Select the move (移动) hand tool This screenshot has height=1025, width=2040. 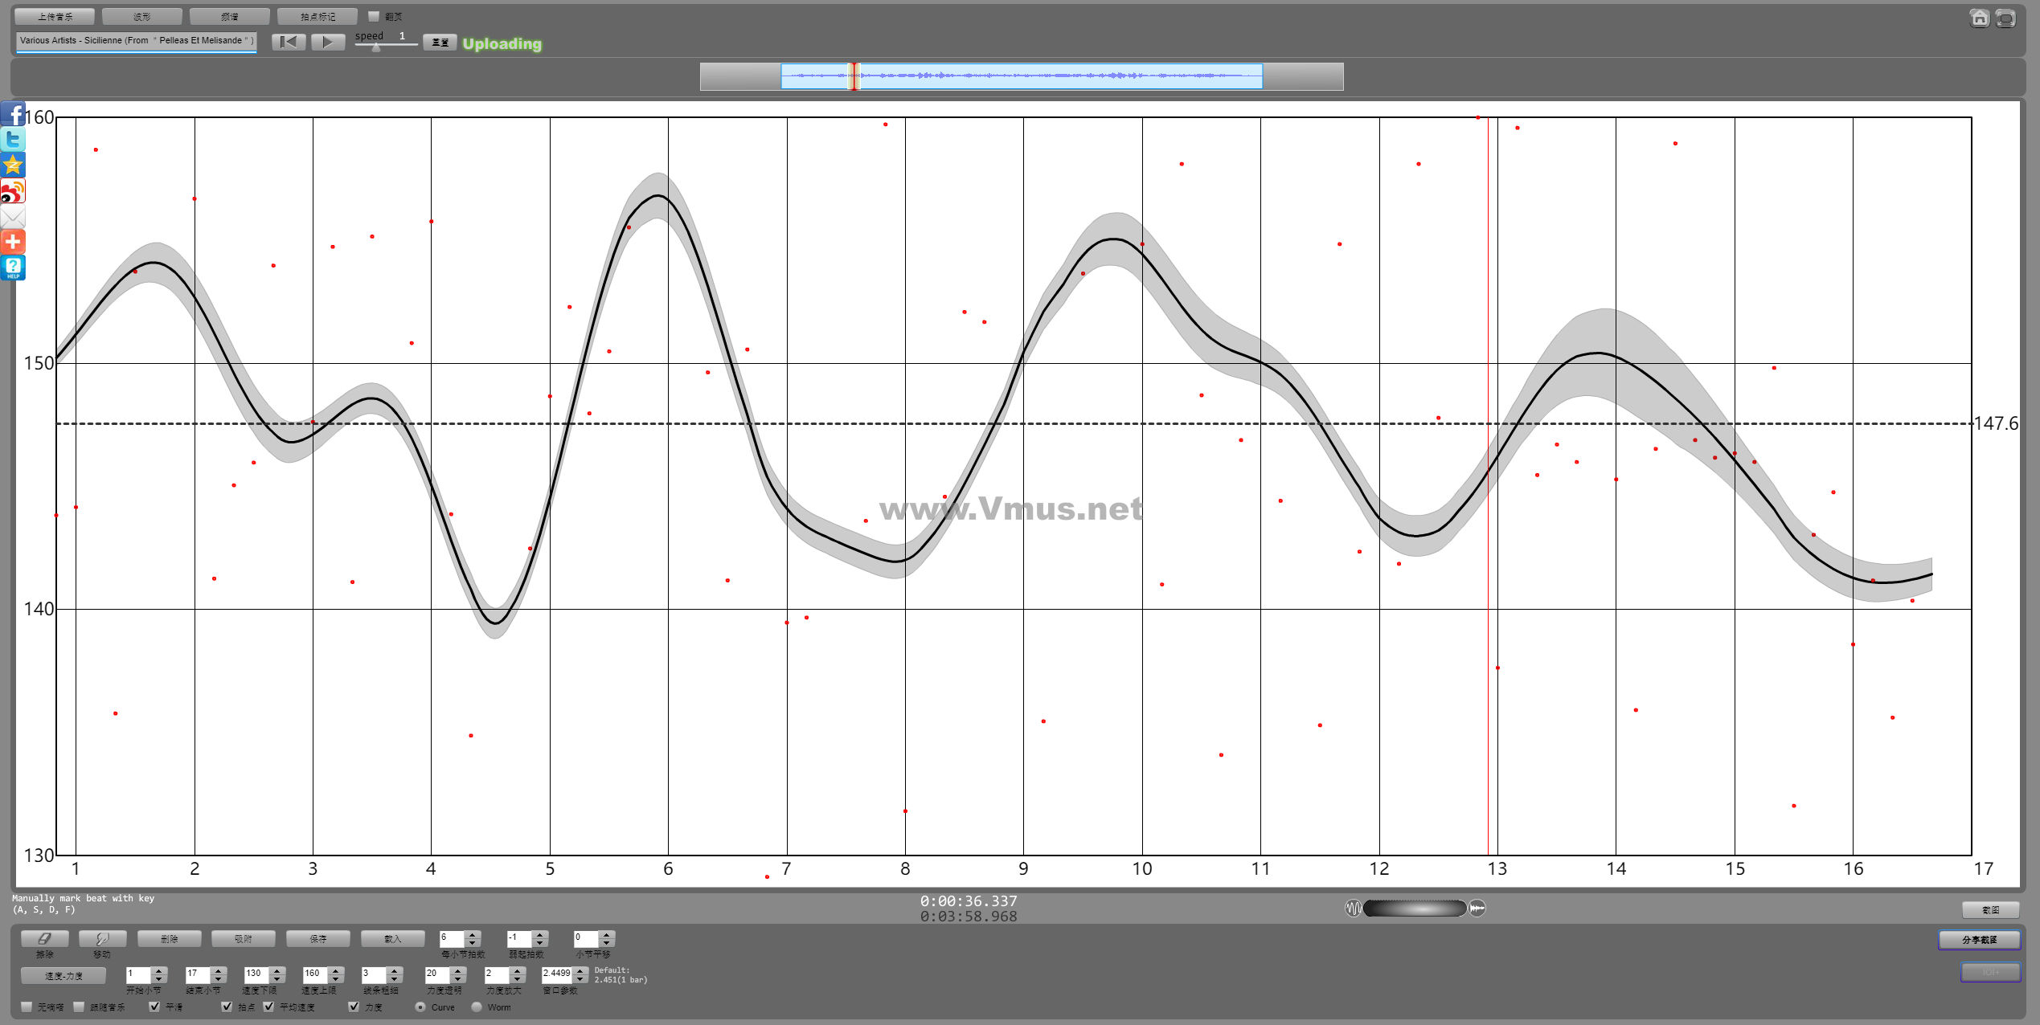click(102, 938)
